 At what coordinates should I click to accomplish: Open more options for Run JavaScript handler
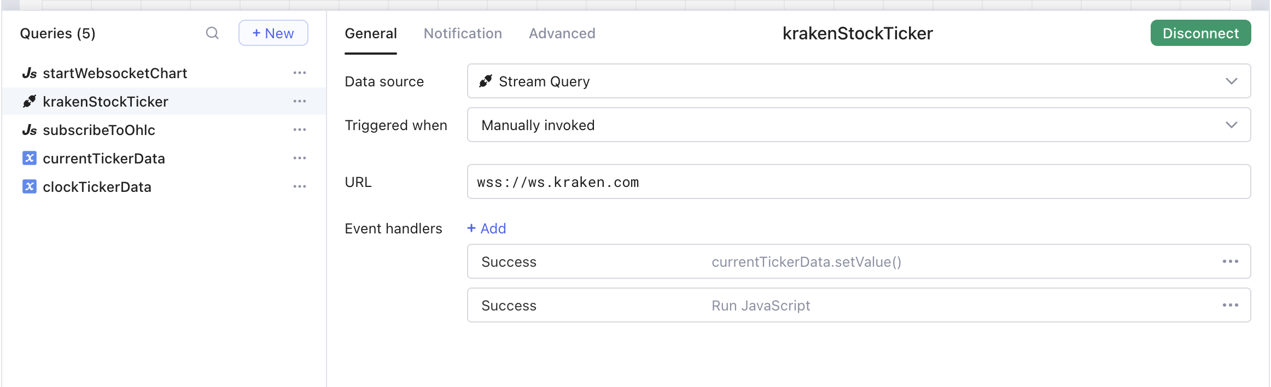pos(1230,306)
